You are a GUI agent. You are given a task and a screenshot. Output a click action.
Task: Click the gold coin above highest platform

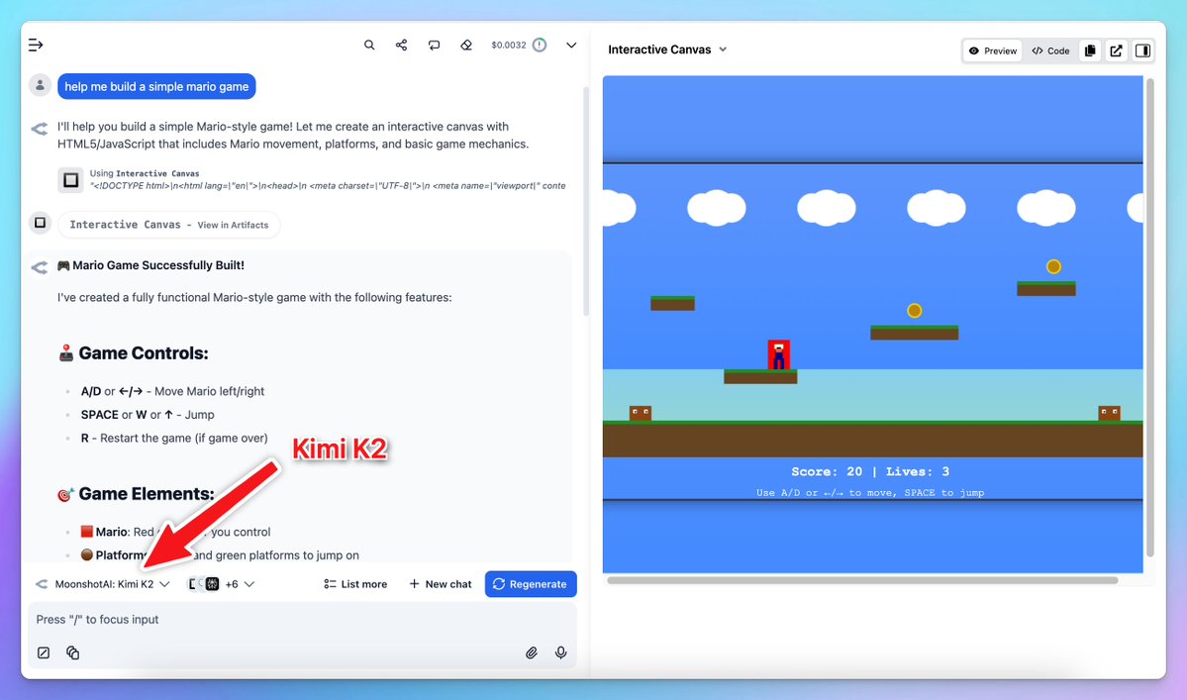coord(1053,266)
